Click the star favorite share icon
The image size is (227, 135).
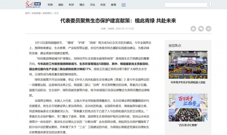coord(193,29)
